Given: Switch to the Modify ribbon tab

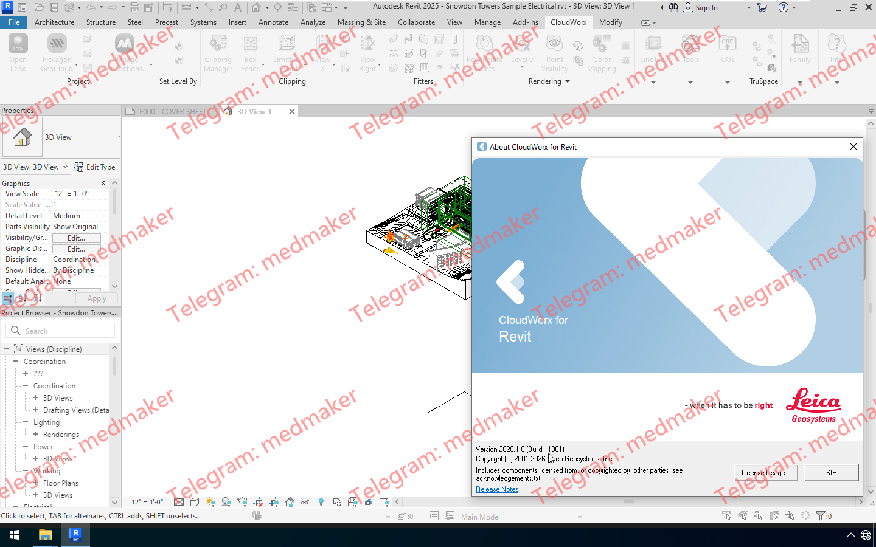Looking at the screenshot, I should point(610,22).
